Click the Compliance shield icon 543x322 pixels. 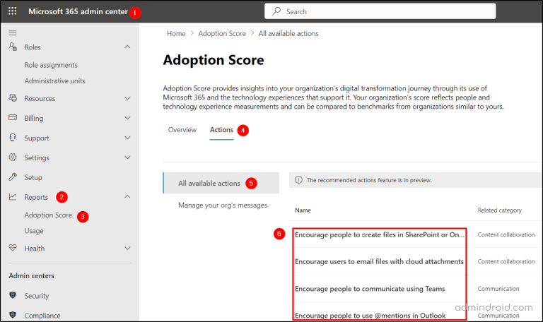(13, 315)
